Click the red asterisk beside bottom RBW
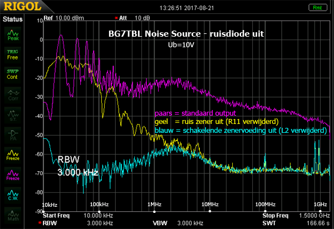This screenshot has height=229, width=334. (40, 223)
